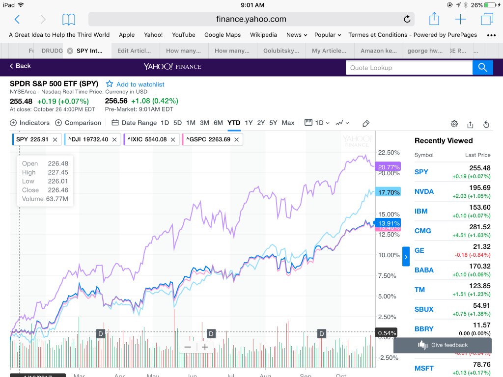Reset the chart with reload icon

pos(486,124)
